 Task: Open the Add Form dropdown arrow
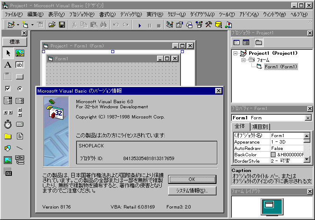[x=33, y=25]
